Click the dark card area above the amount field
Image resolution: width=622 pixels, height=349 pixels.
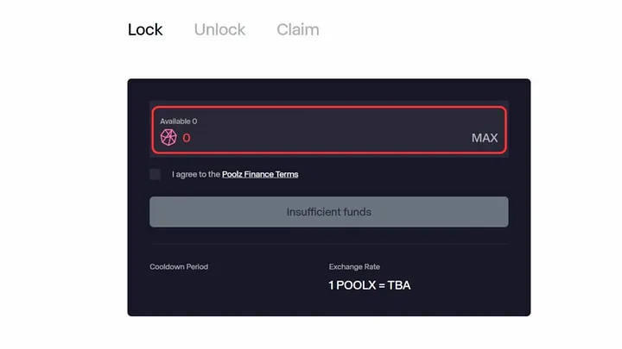pos(329,90)
